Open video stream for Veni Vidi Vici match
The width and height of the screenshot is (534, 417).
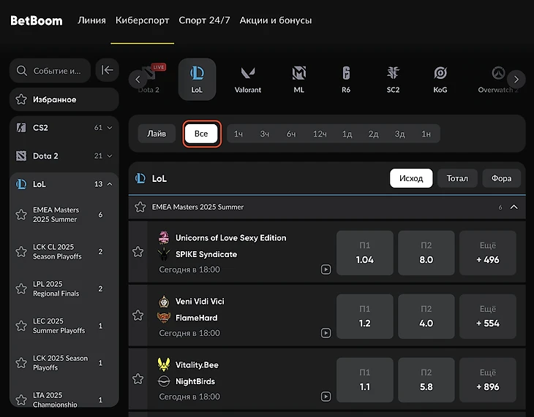(326, 332)
